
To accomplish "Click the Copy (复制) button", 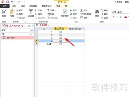I will (20, 14).
